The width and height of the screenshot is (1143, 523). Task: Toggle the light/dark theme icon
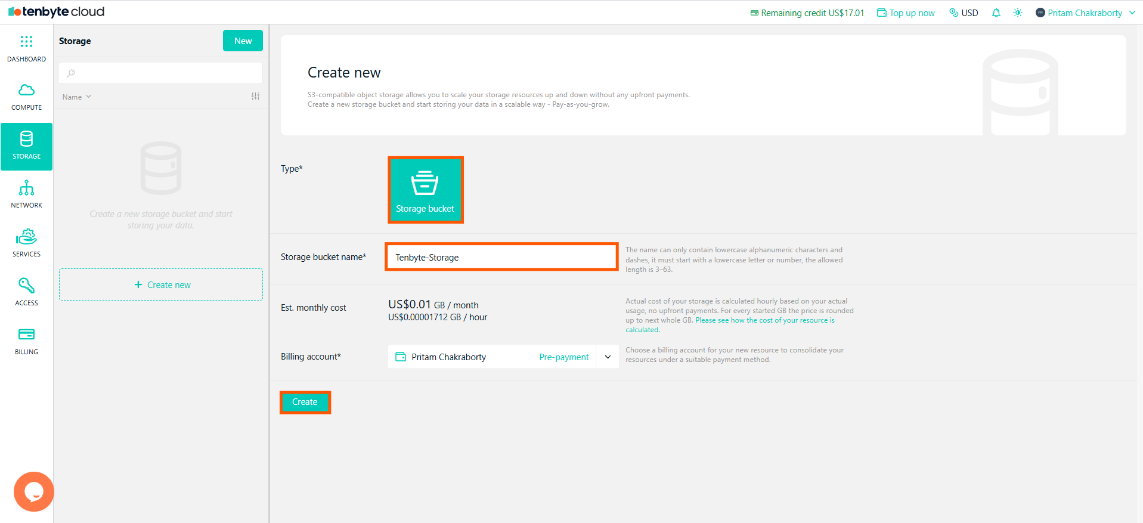[x=1017, y=13]
